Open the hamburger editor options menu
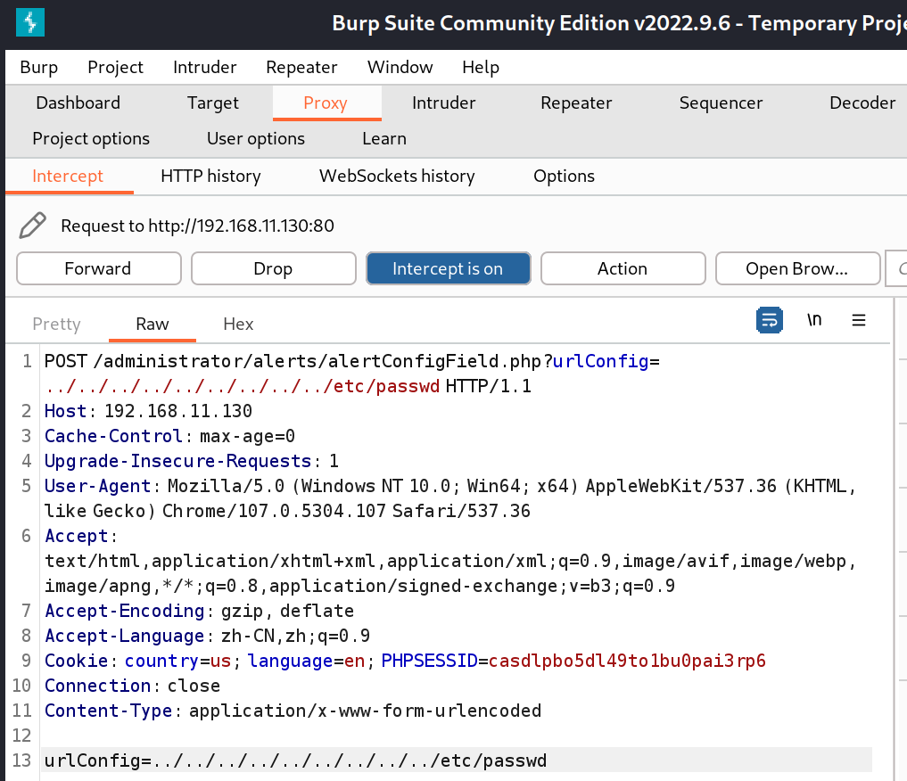Image resolution: width=907 pixels, height=781 pixels. (859, 320)
